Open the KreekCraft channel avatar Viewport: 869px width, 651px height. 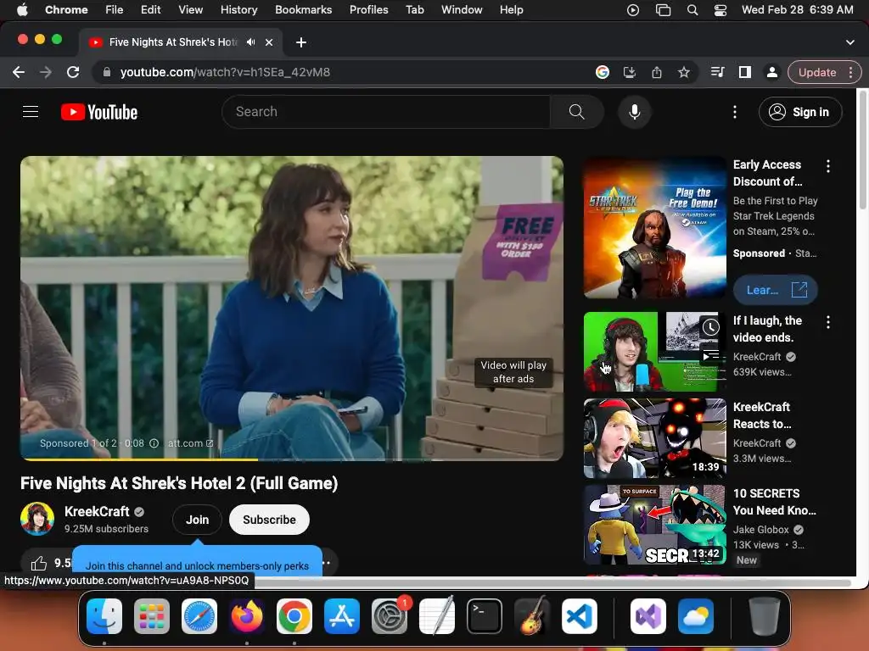click(x=37, y=519)
